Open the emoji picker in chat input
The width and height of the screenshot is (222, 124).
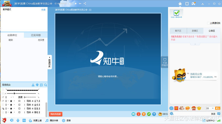[x=171, y=114]
